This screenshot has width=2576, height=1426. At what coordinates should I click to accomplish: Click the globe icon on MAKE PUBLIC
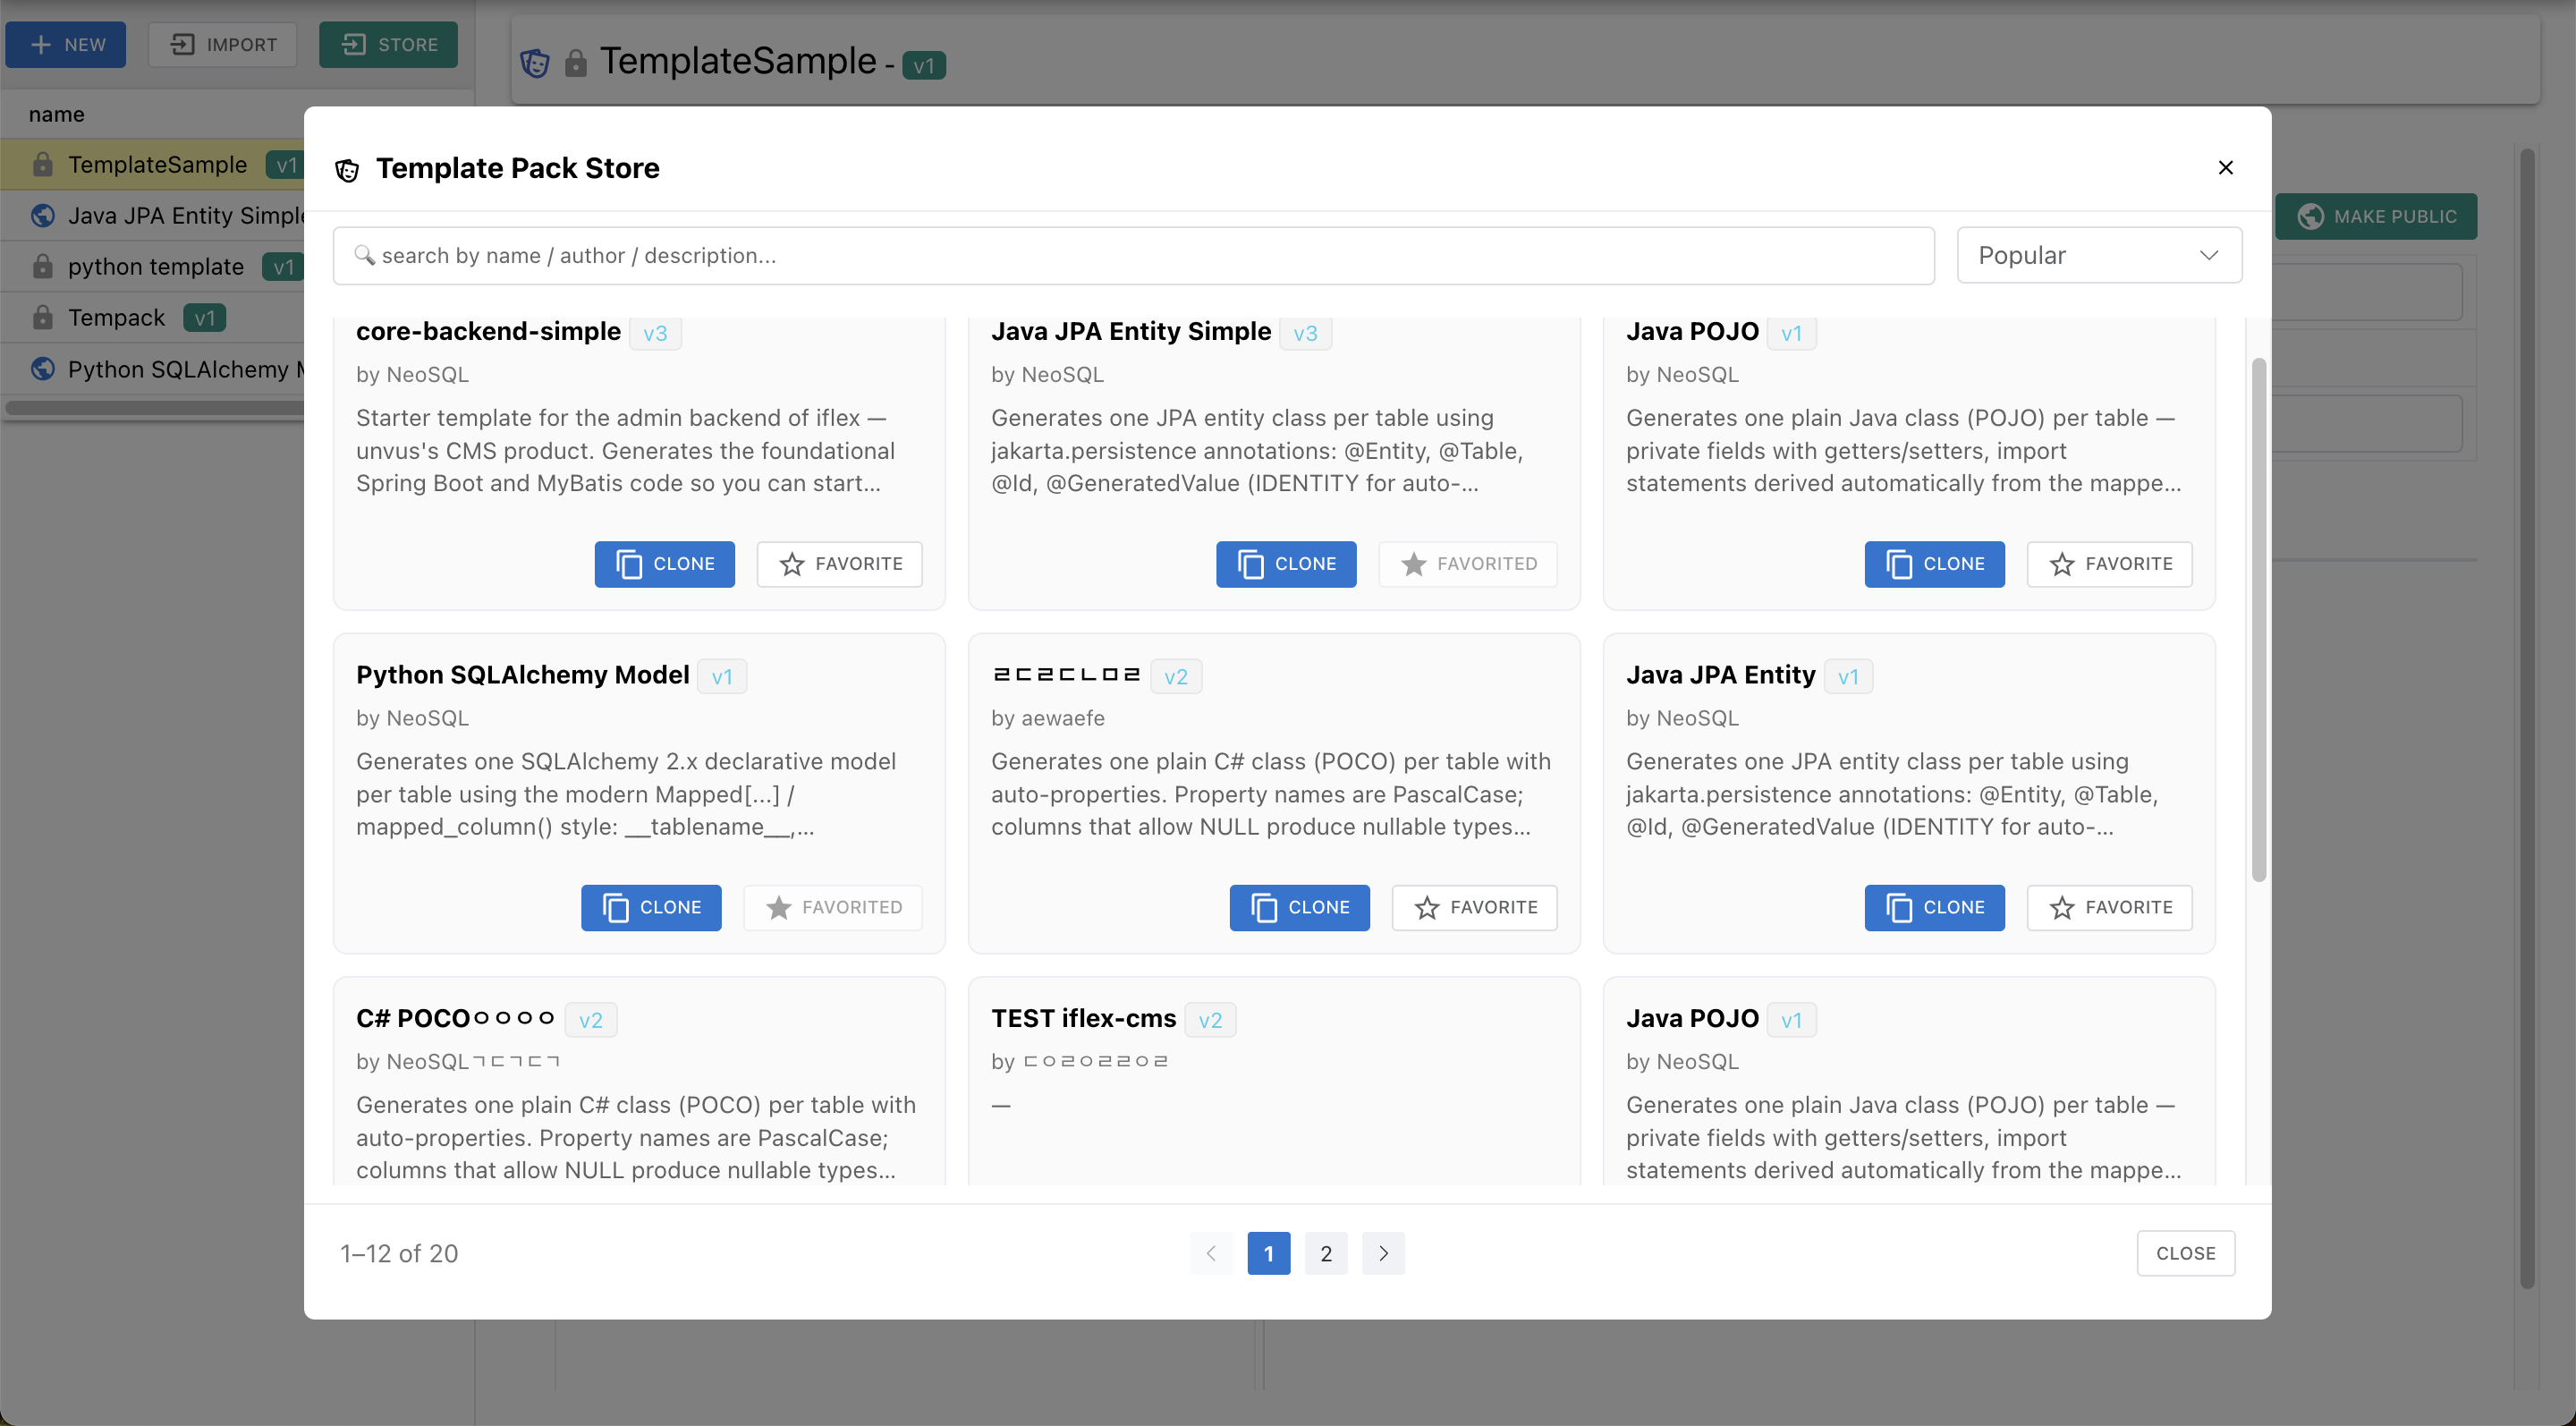2310,216
